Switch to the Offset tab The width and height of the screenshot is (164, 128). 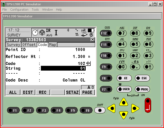coord(29,45)
